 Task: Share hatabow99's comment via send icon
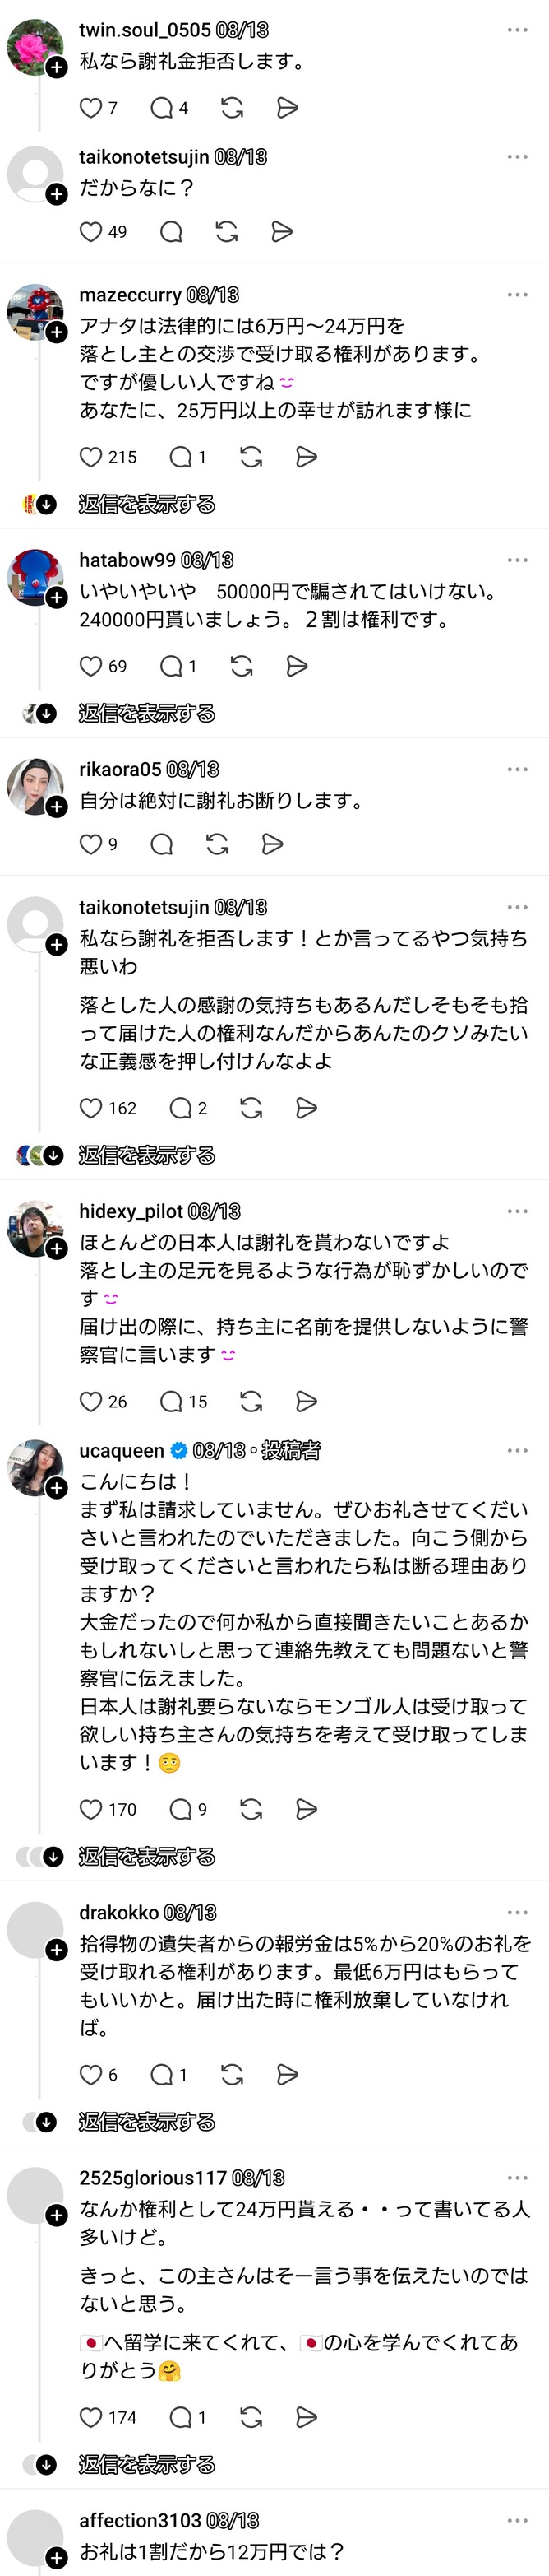click(x=297, y=666)
